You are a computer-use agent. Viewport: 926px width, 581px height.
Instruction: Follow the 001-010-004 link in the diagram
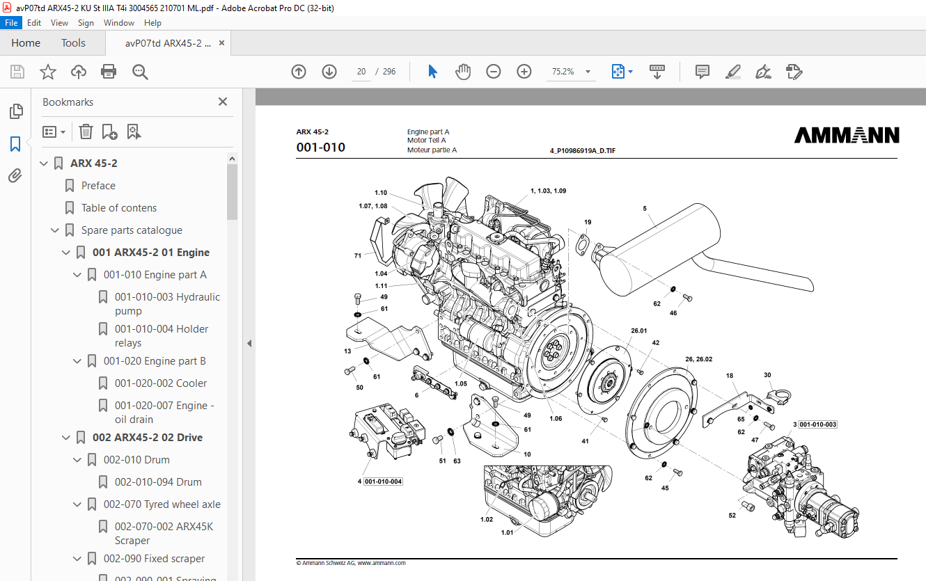[383, 481]
